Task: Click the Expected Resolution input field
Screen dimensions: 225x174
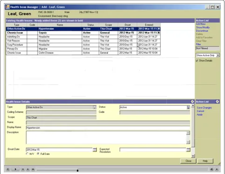Action: [x=153, y=150]
